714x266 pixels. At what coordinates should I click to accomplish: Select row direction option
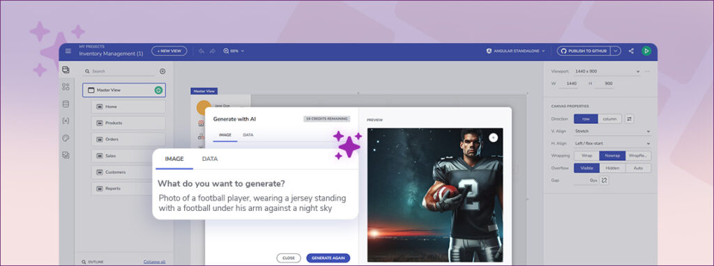[x=586, y=119]
